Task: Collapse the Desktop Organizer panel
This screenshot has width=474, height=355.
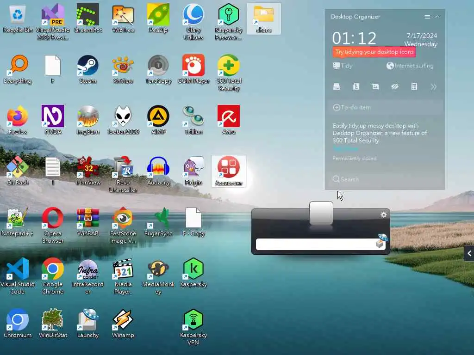Action: (437, 17)
